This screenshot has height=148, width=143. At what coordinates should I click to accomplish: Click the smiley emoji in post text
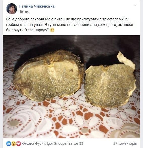(x=52, y=30)
